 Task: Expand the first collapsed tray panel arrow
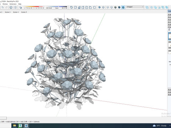pyautogui.click(x=169, y=15)
